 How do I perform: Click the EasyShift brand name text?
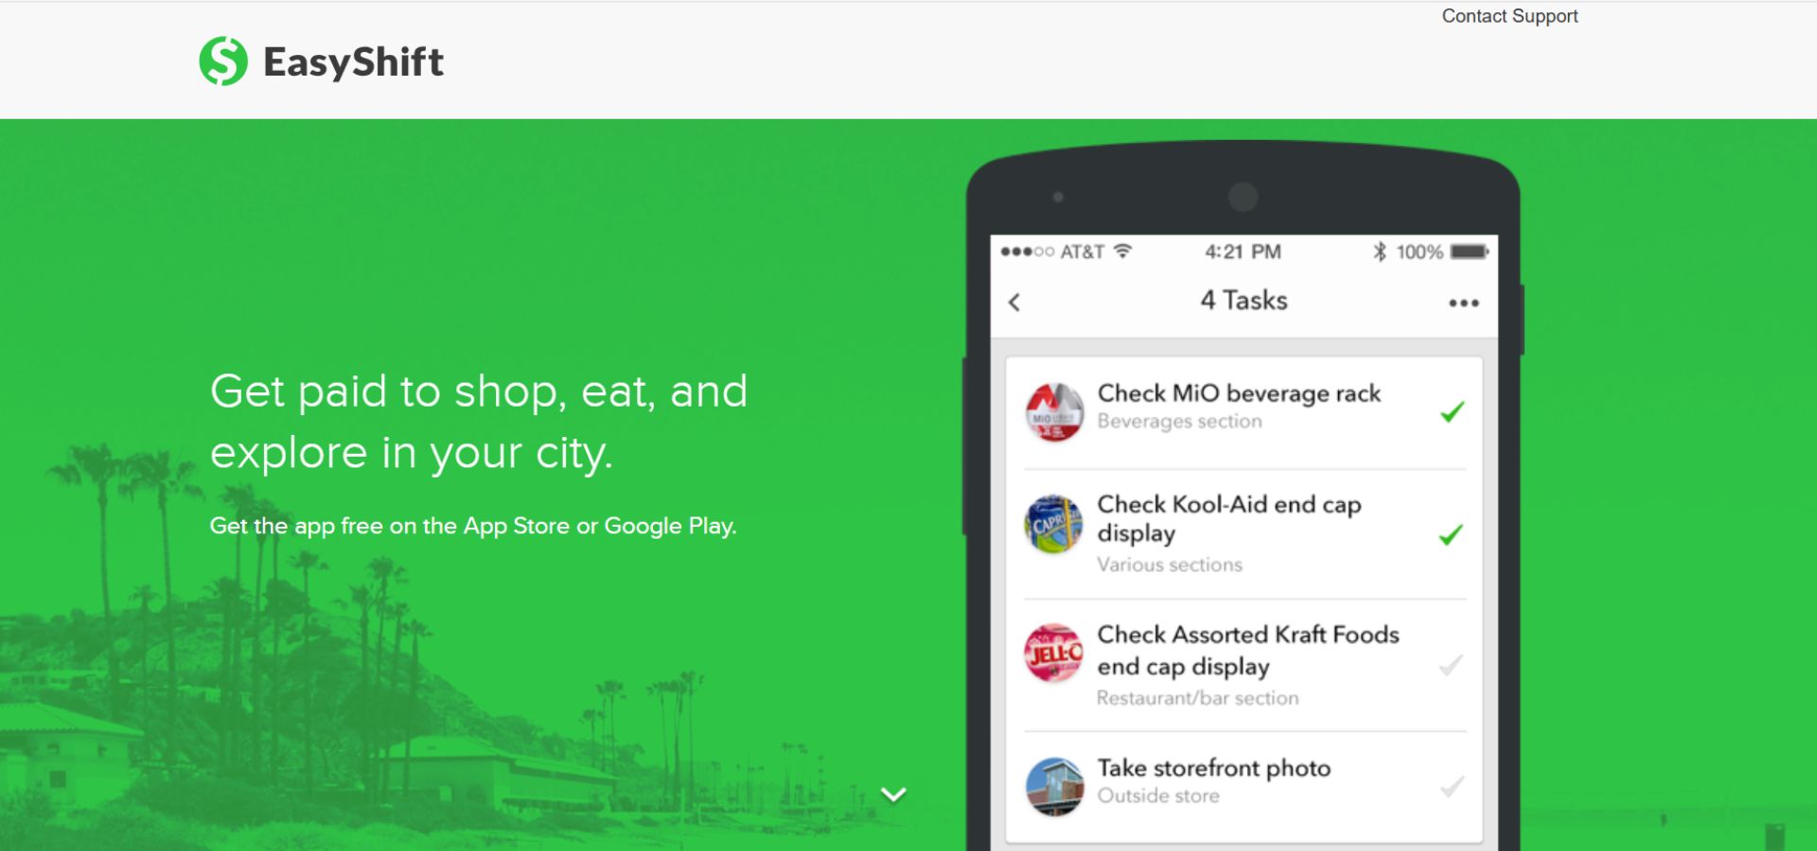point(353,62)
